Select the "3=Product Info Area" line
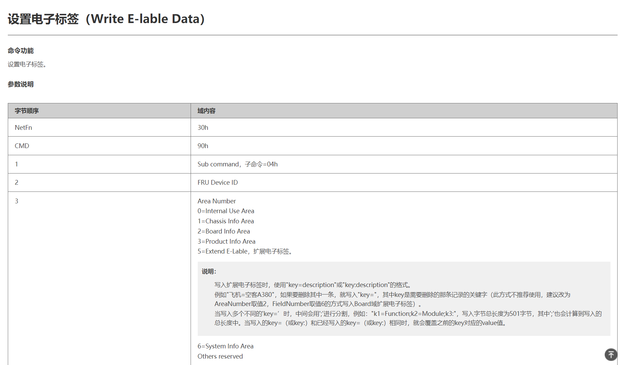Viewport: 622px width, 365px height. 226,242
